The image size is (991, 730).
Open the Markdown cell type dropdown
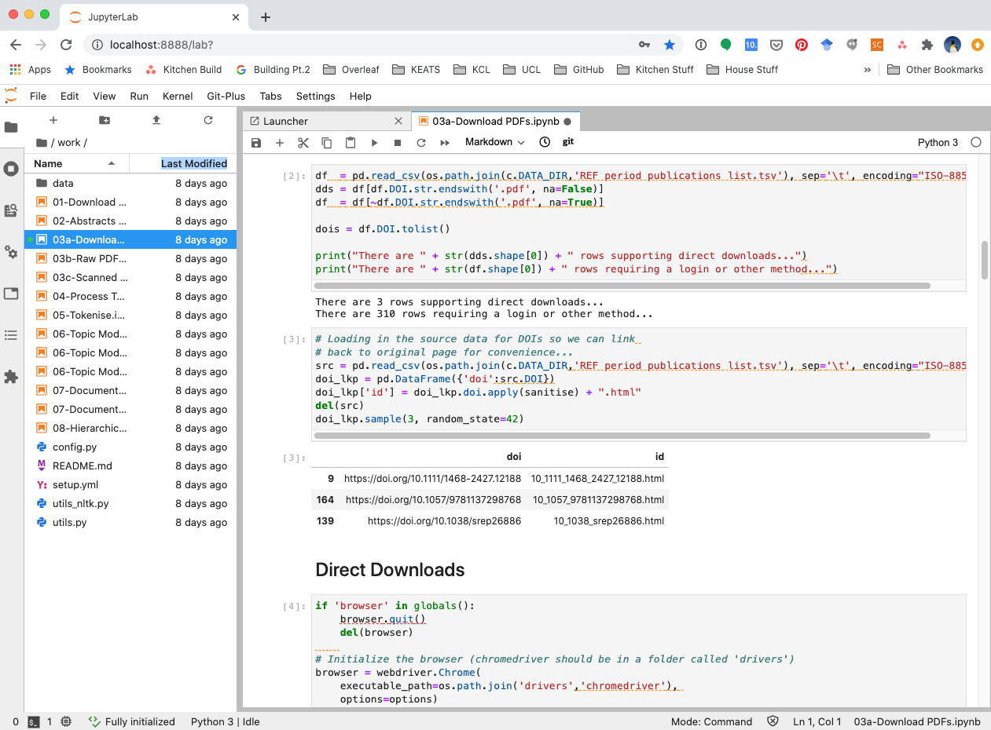click(x=494, y=142)
